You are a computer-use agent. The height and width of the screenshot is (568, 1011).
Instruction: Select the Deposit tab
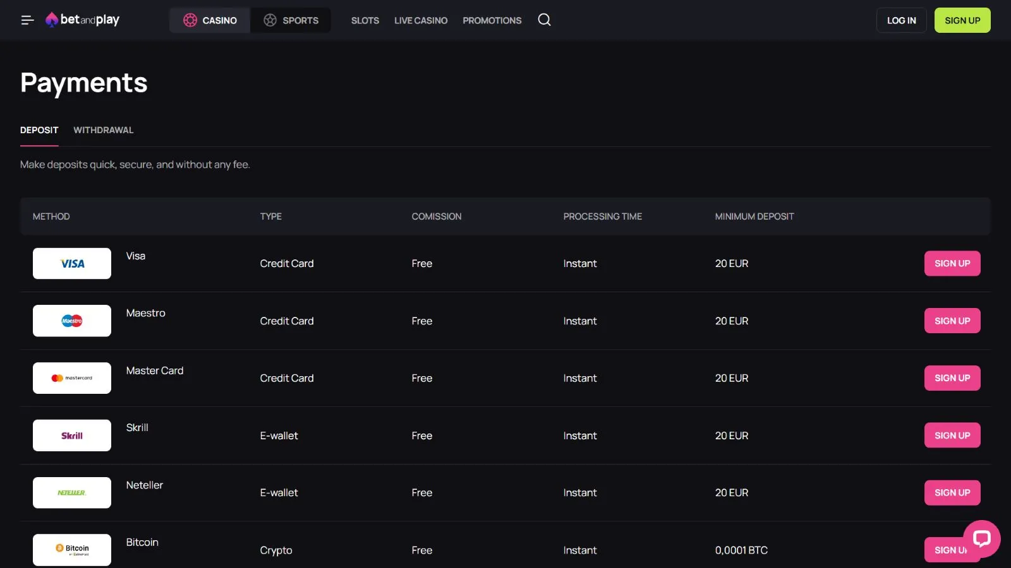[x=39, y=130]
